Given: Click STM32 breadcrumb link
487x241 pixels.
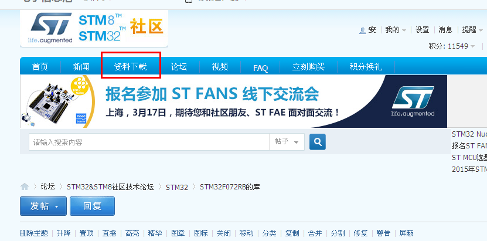Looking at the screenshot, I should 177,188.
